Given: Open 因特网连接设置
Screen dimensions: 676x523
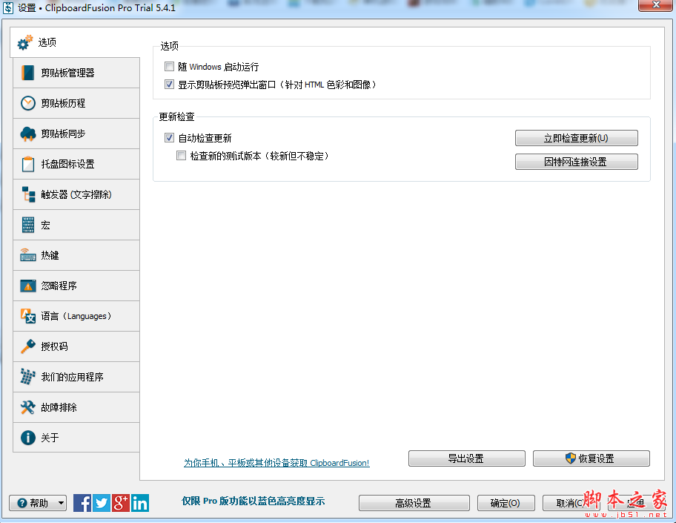Looking at the screenshot, I should coord(577,162).
